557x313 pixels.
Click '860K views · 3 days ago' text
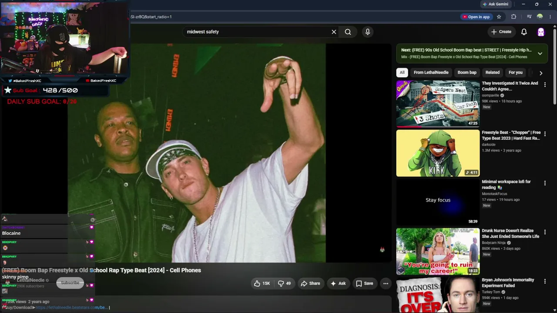(x=501, y=249)
